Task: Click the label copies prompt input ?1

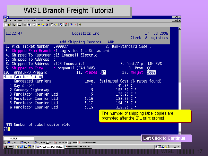Action: pos(7,129)
